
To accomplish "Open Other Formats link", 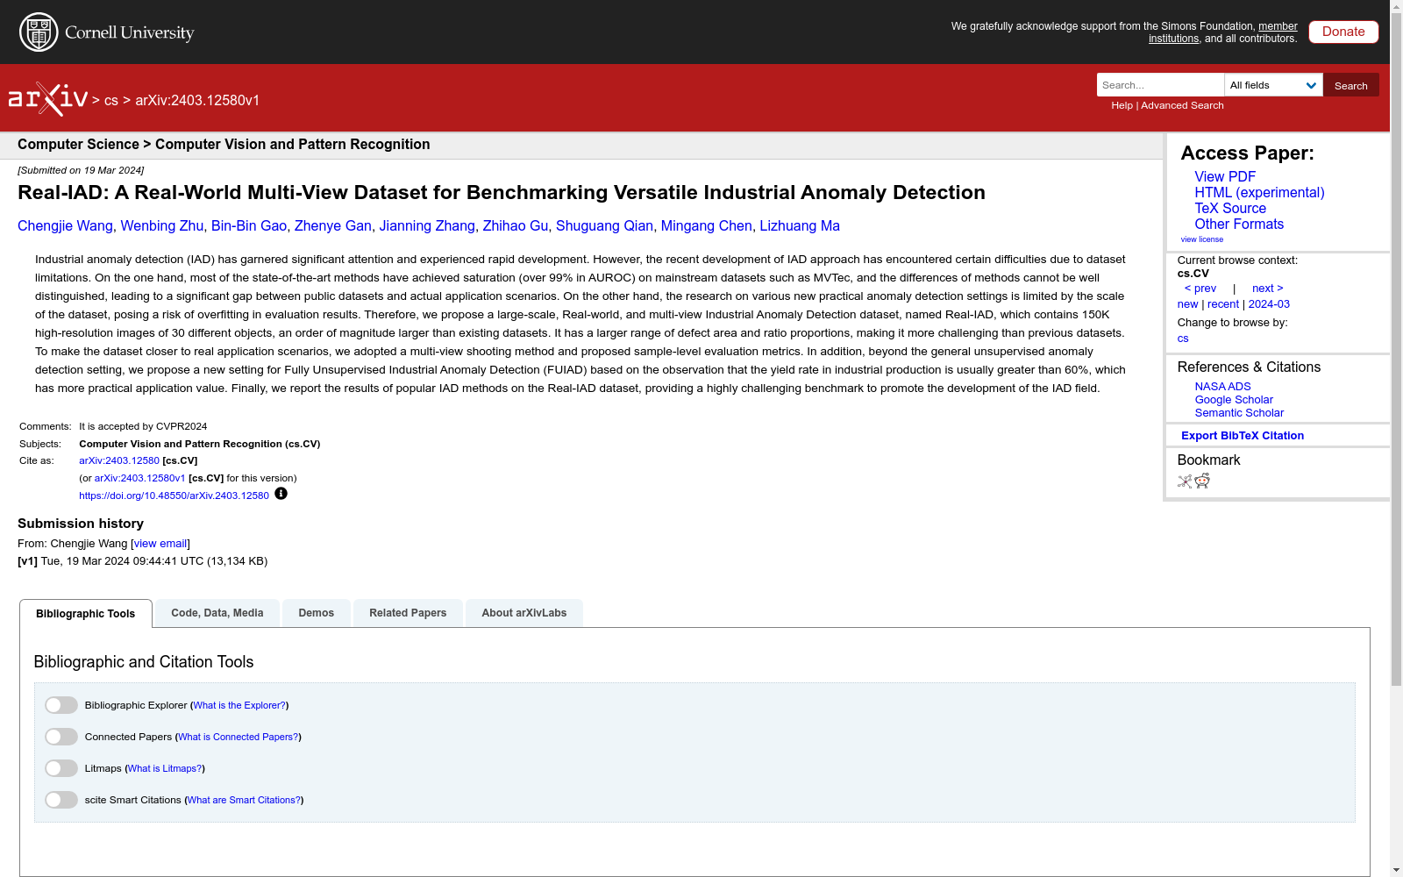I will [x=1239, y=224].
